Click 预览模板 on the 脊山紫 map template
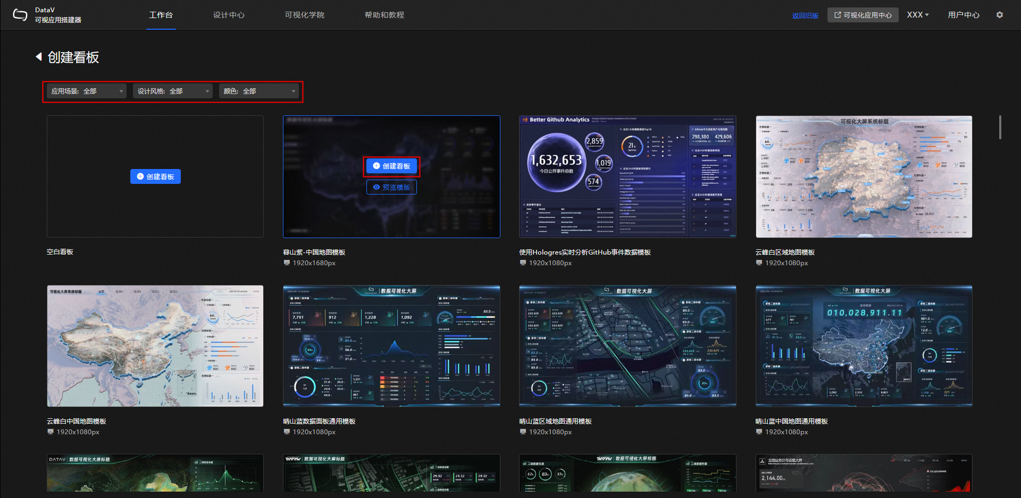1021x498 pixels. pos(391,187)
